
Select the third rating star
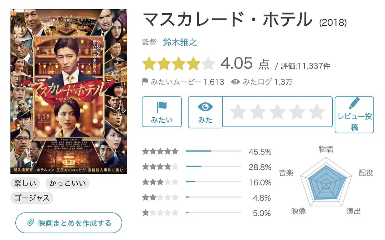click(x=277, y=112)
